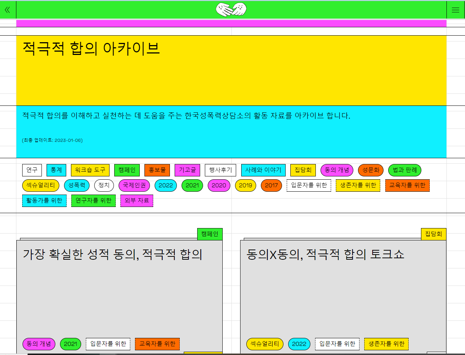Click 생존자를 위한 on the 토크쇼 card
This screenshot has width=465, height=355.
tap(386, 344)
